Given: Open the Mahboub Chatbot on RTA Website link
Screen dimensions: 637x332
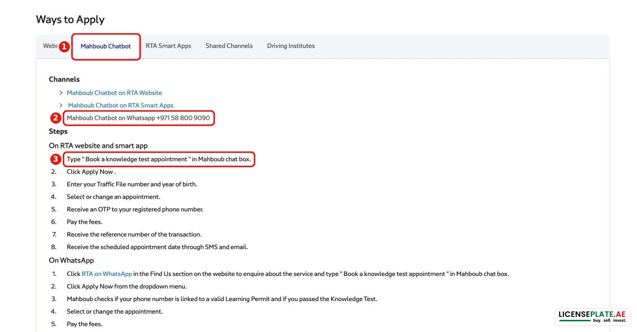Looking at the screenshot, I should coord(114,93).
